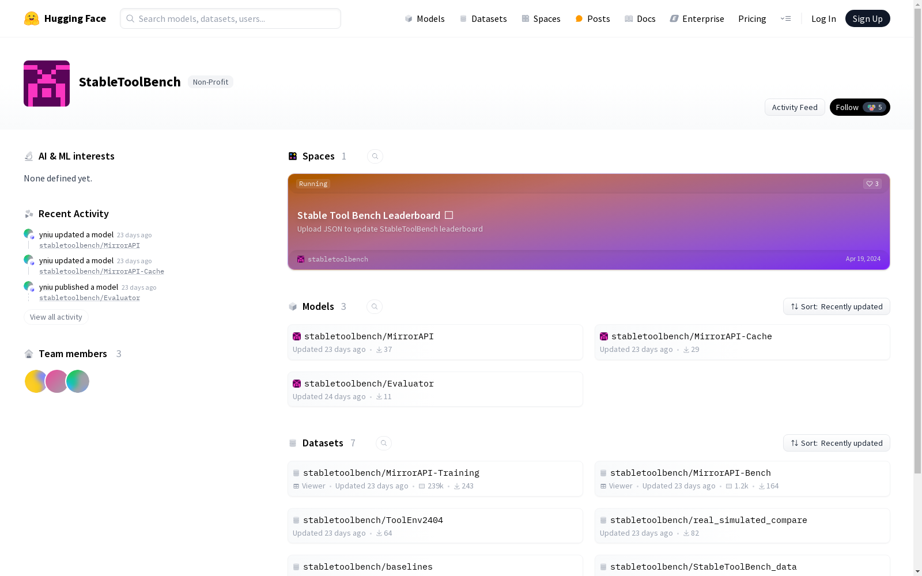Focus the search models, datasets, users field
Viewport: 922px width, 576px height.
pyautogui.click(x=231, y=18)
